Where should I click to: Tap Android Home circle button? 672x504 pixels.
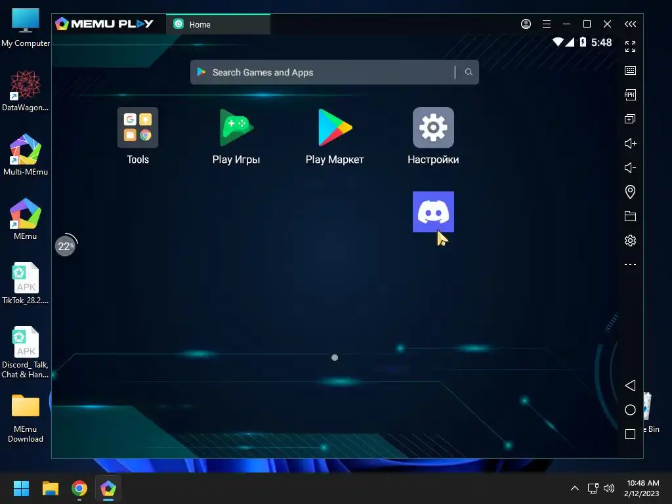pos(630,409)
